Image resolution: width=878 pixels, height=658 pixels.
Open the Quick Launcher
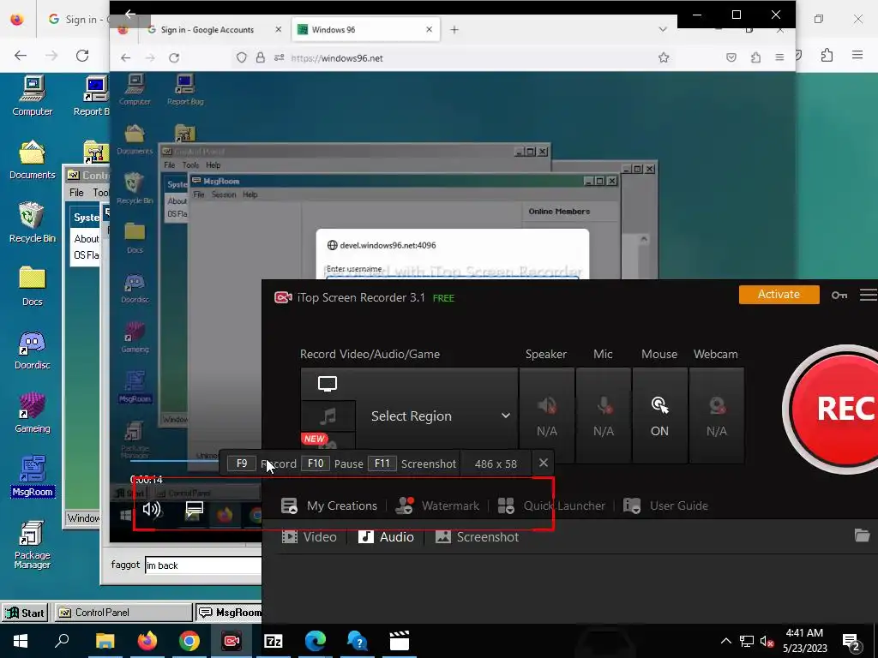click(551, 505)
